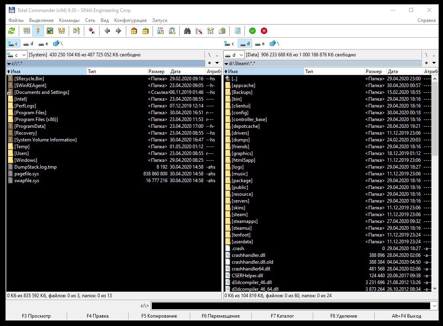Select drive e button in right panel

pyautogui.click(x=260, y=44)
